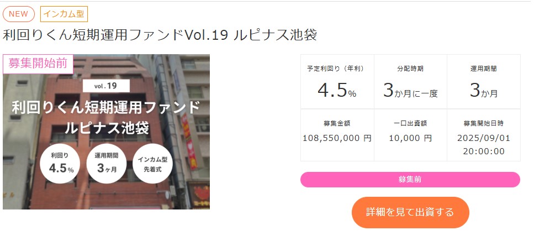This screenshot has width=534, height=241.
Task: Click the インカム型 先着式 circle badge
Action: click(152, 164)
